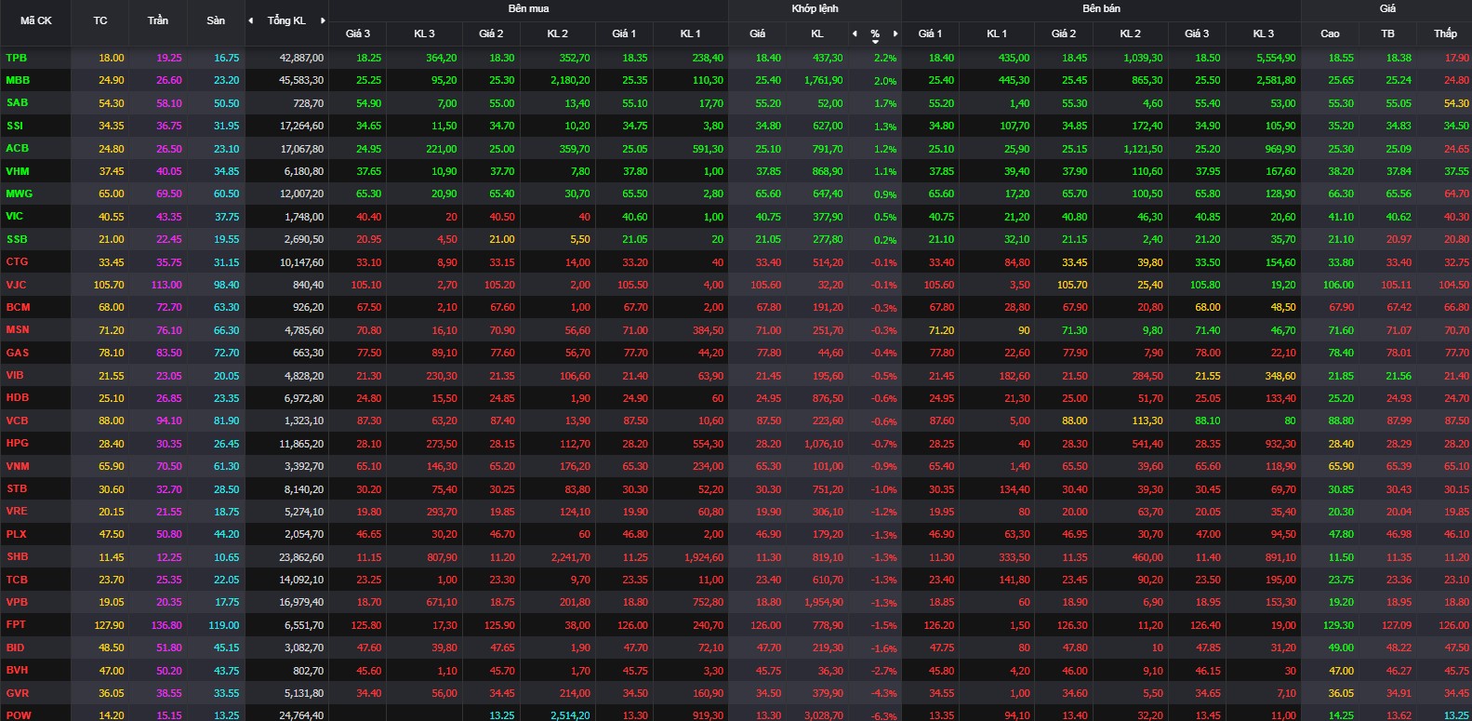Click the Cao high price header
Image resolution: width=1472 pixels, height=721 pixels.
click(1330, 33)
